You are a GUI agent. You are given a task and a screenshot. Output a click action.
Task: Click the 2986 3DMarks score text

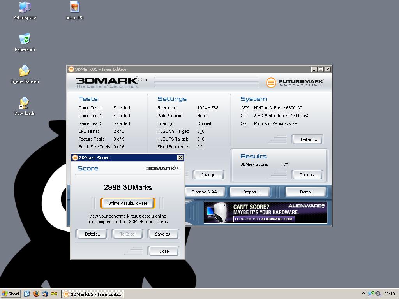(x=128, y=187)
